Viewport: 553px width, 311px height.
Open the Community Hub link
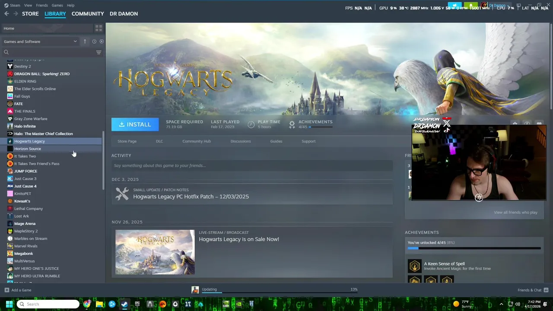(x=197, y=141)
